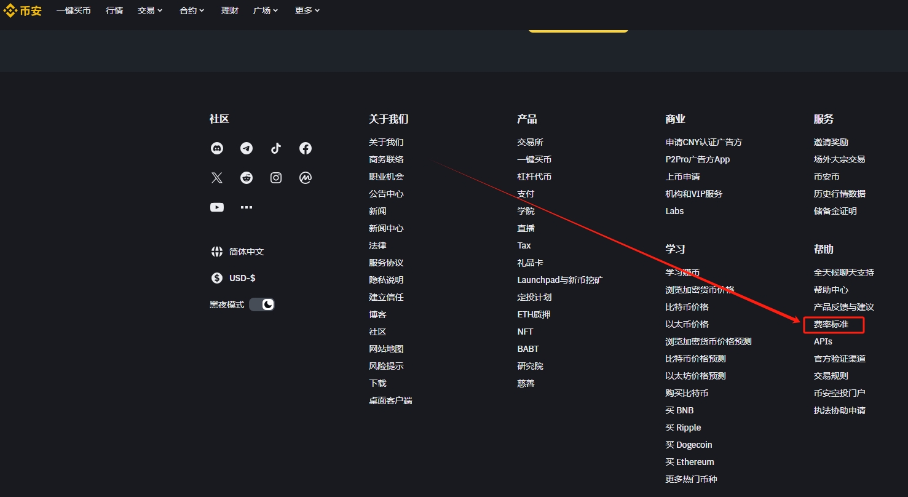Open the 学院 link
The height and width of the screenshot is (497, 908).
point(526,211)
